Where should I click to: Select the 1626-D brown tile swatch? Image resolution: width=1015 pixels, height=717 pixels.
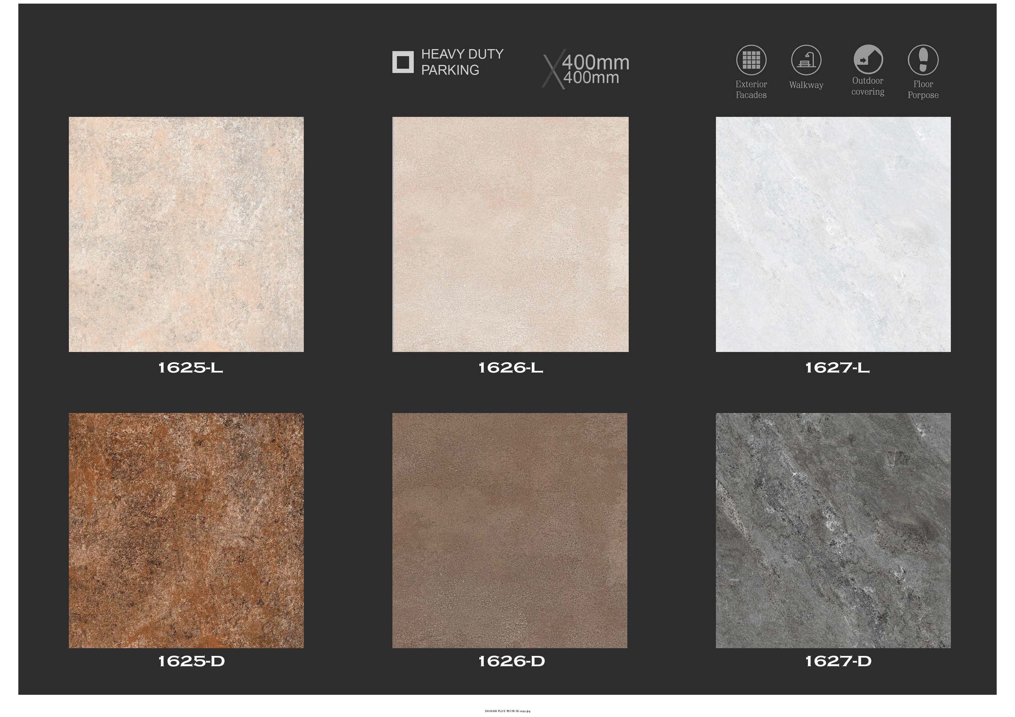point(510,530)
